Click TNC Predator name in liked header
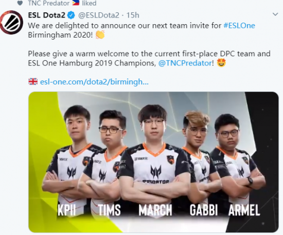Image resolution: width=283 pixels, height=235 pixels. [x=49, y=3]
